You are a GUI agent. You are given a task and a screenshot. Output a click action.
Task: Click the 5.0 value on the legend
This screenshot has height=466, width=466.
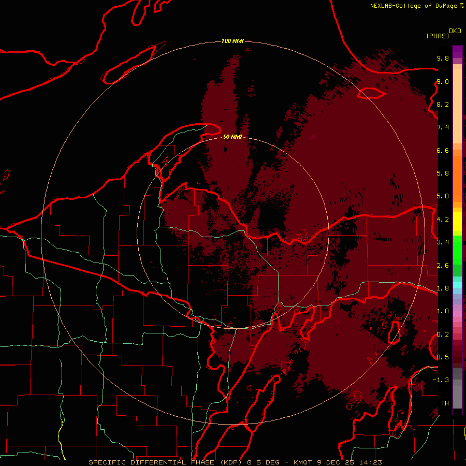(x=443, y=196)
